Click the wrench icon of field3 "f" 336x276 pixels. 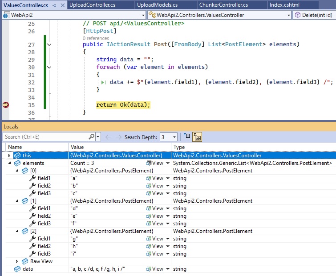coord(32,224)
